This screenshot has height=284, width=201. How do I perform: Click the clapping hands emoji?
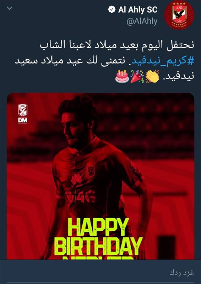pyautogui.click(x=152, y=76)
